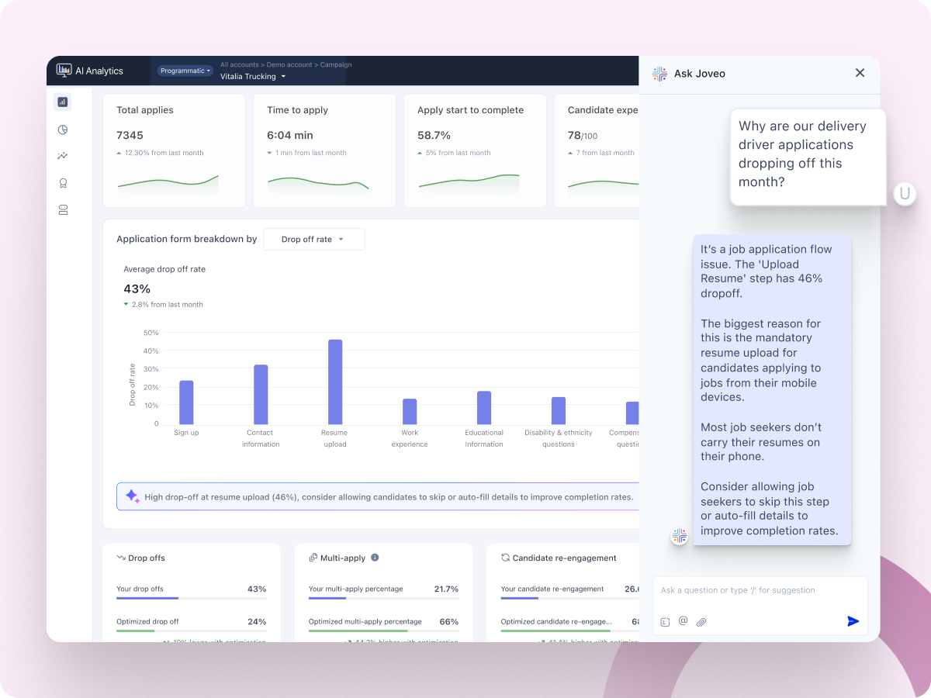The width and height of the screenshot is (931, 698).
Task: Click the Multi-apply info icon
Action: tap(375, 558)
